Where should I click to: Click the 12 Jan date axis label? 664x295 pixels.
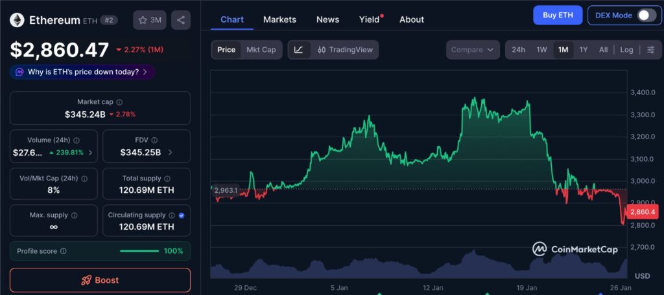433,288
